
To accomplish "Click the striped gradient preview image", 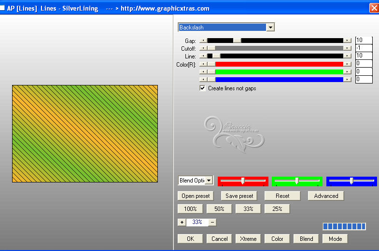I will (x=85, y=134).
